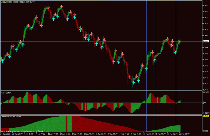
Task: Click the yellow price tag in Trend Lord panel
Action: (206, 116)
